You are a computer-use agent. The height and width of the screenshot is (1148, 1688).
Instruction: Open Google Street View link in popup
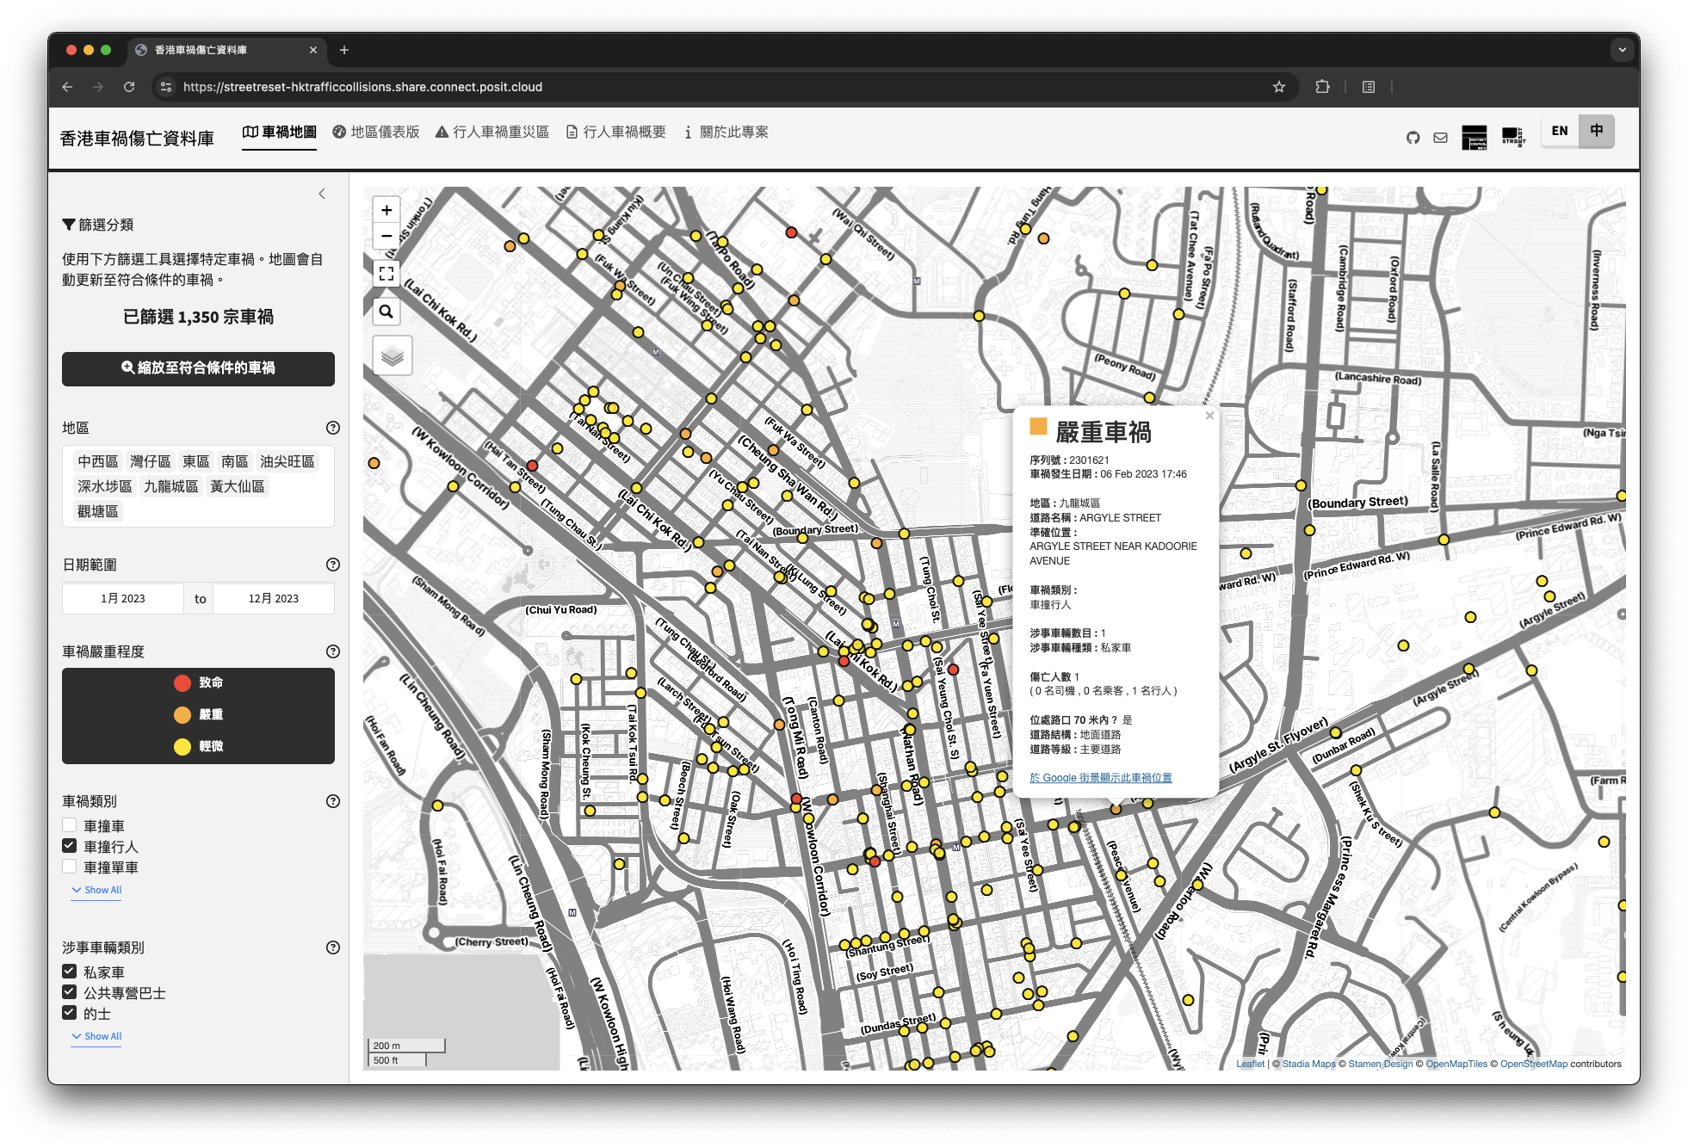pos(1100,778)
